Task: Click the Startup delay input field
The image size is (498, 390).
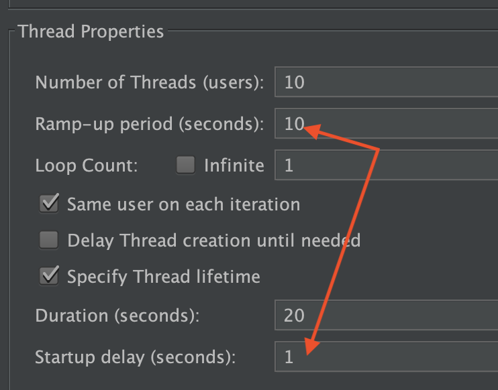Action: (x=386, y=357)
